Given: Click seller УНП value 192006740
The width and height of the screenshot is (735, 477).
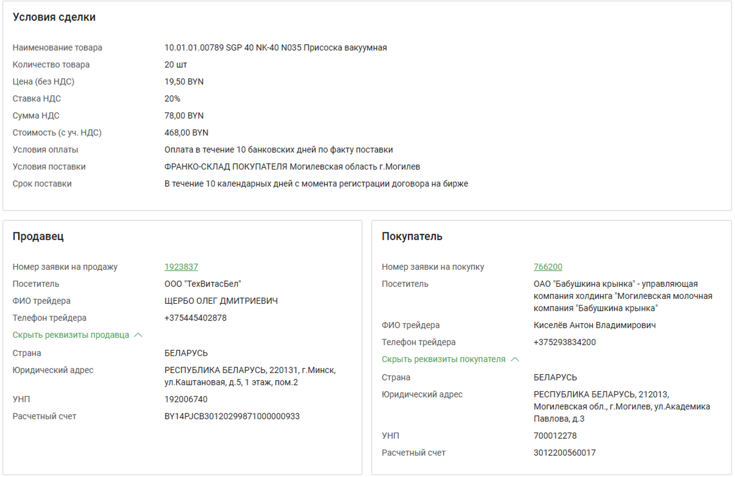Looking at the screenshot, I should coord(185,399).
